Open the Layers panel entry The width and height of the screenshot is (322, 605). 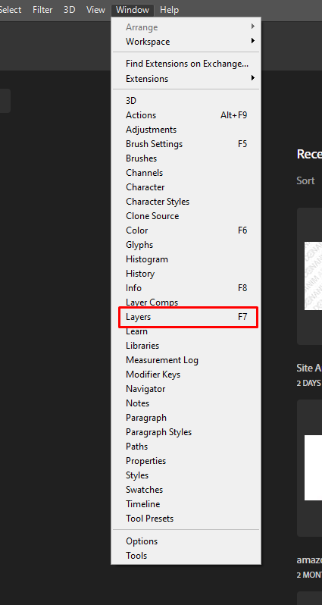click(186, 317)
